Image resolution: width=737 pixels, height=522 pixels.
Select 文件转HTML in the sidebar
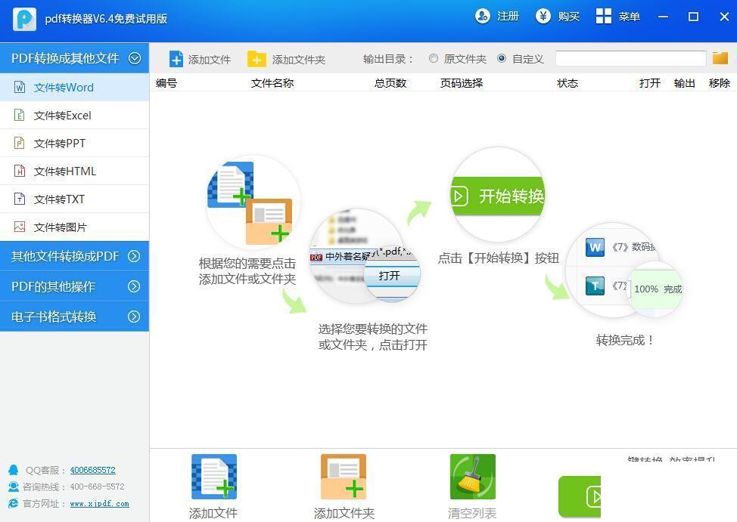point(75,171)
